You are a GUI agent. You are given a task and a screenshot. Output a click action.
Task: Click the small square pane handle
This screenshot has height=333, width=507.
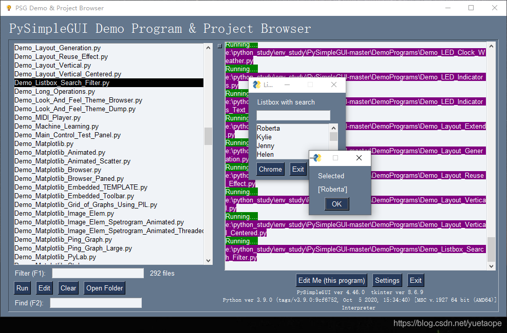click(x=220, y=46)
